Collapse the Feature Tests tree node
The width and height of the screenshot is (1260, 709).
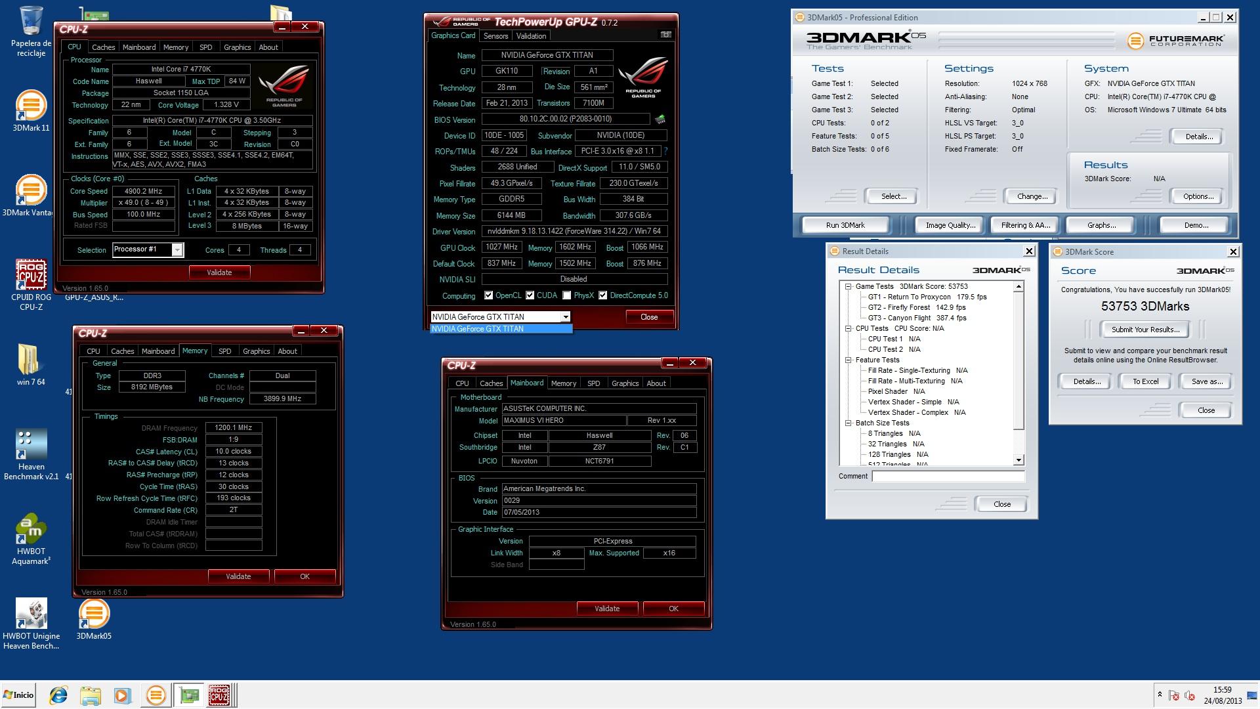[848, 360]
